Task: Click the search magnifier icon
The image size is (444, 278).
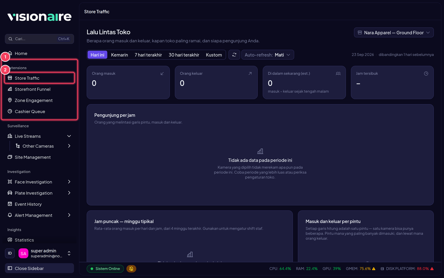Action: click(10, 39)
